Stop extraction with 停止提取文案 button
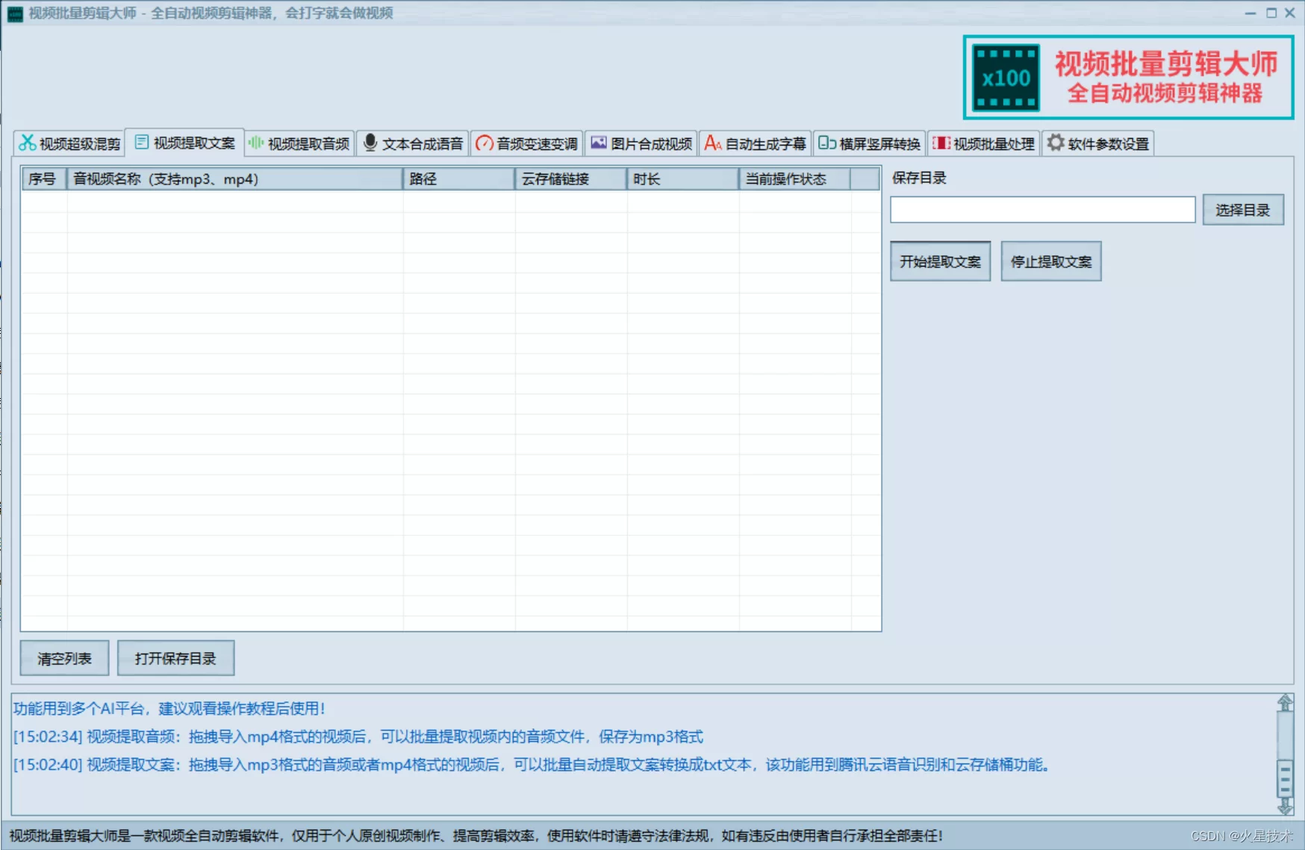1305x850 pixels. (1050, 261)
